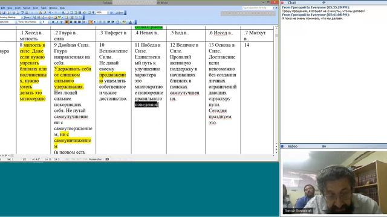
Task: Click the Read layout button
Action: coord(120,13)
